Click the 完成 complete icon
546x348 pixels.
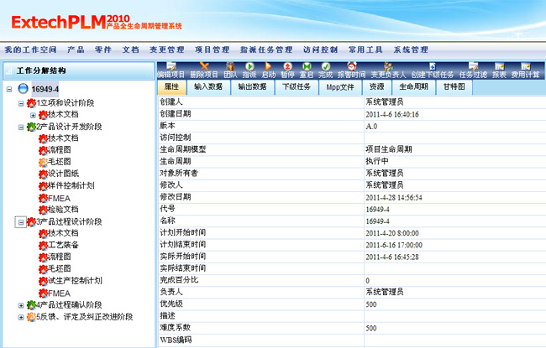[x=326, y=66]
